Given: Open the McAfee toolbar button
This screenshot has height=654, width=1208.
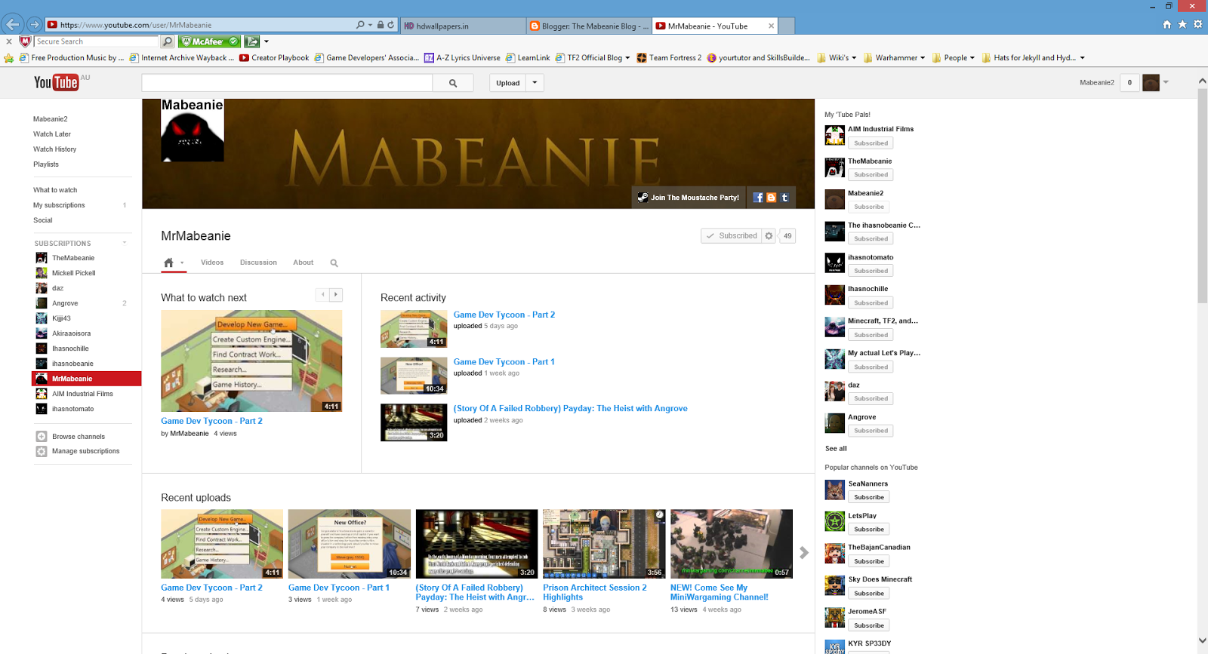Looking at the screenshot, I should 210,41.
